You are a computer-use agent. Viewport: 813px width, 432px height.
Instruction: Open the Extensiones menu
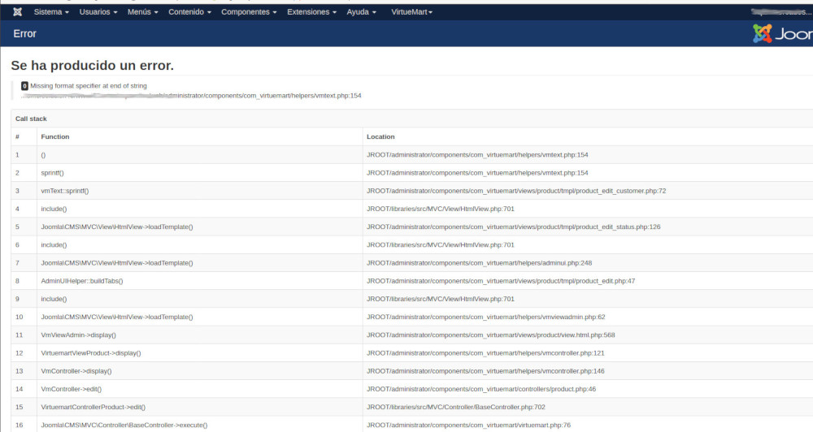pos(311,12)
